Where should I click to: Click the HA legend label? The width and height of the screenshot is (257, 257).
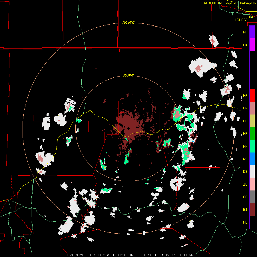coord(245,95)
